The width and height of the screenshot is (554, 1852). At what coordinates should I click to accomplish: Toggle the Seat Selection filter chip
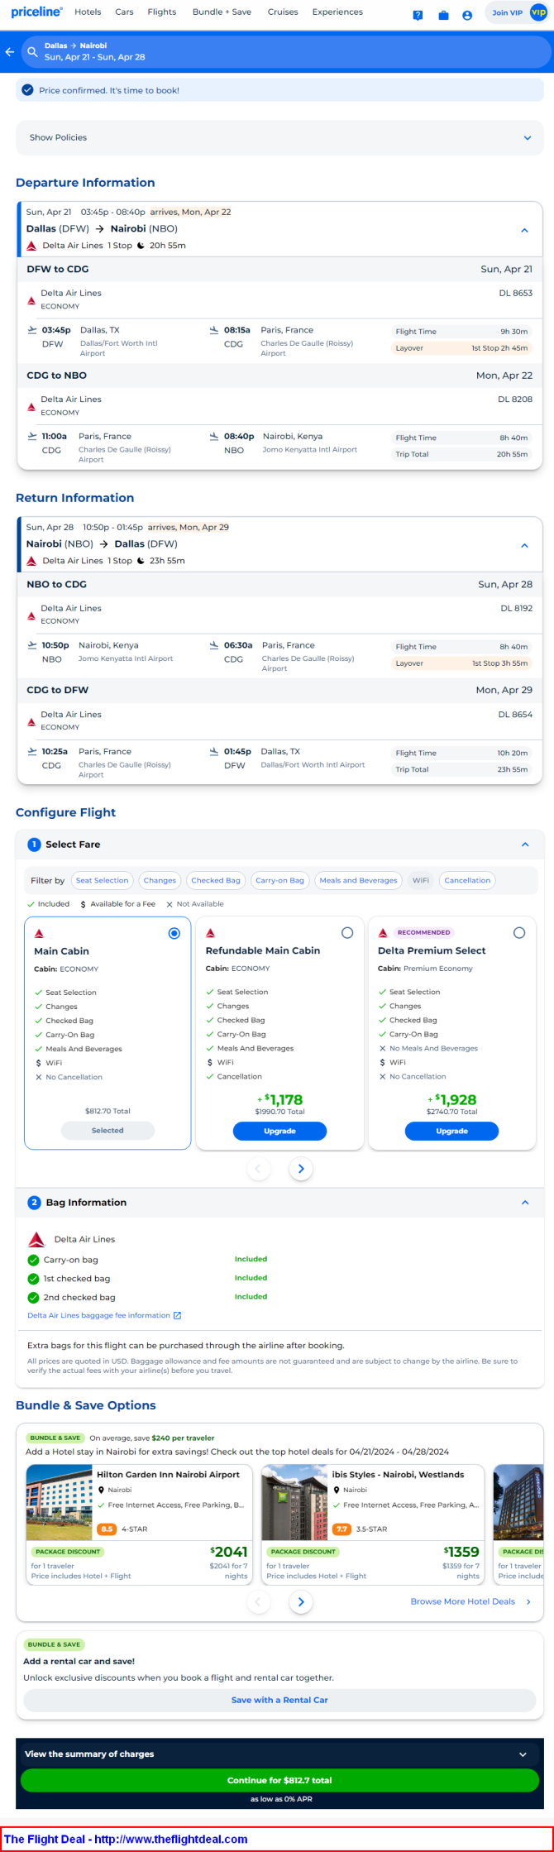pos(103,880)
